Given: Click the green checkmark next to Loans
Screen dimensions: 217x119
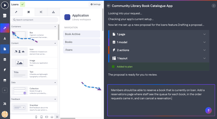Looking at the screenshot, I should click(x=22, y=5).
